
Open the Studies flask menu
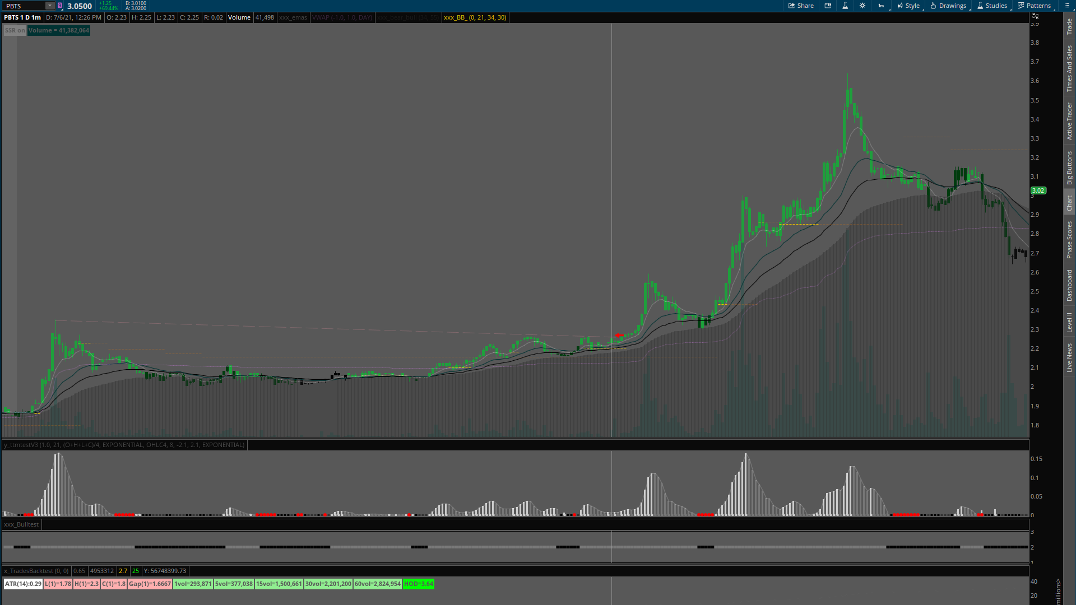[x=992, y=6]
